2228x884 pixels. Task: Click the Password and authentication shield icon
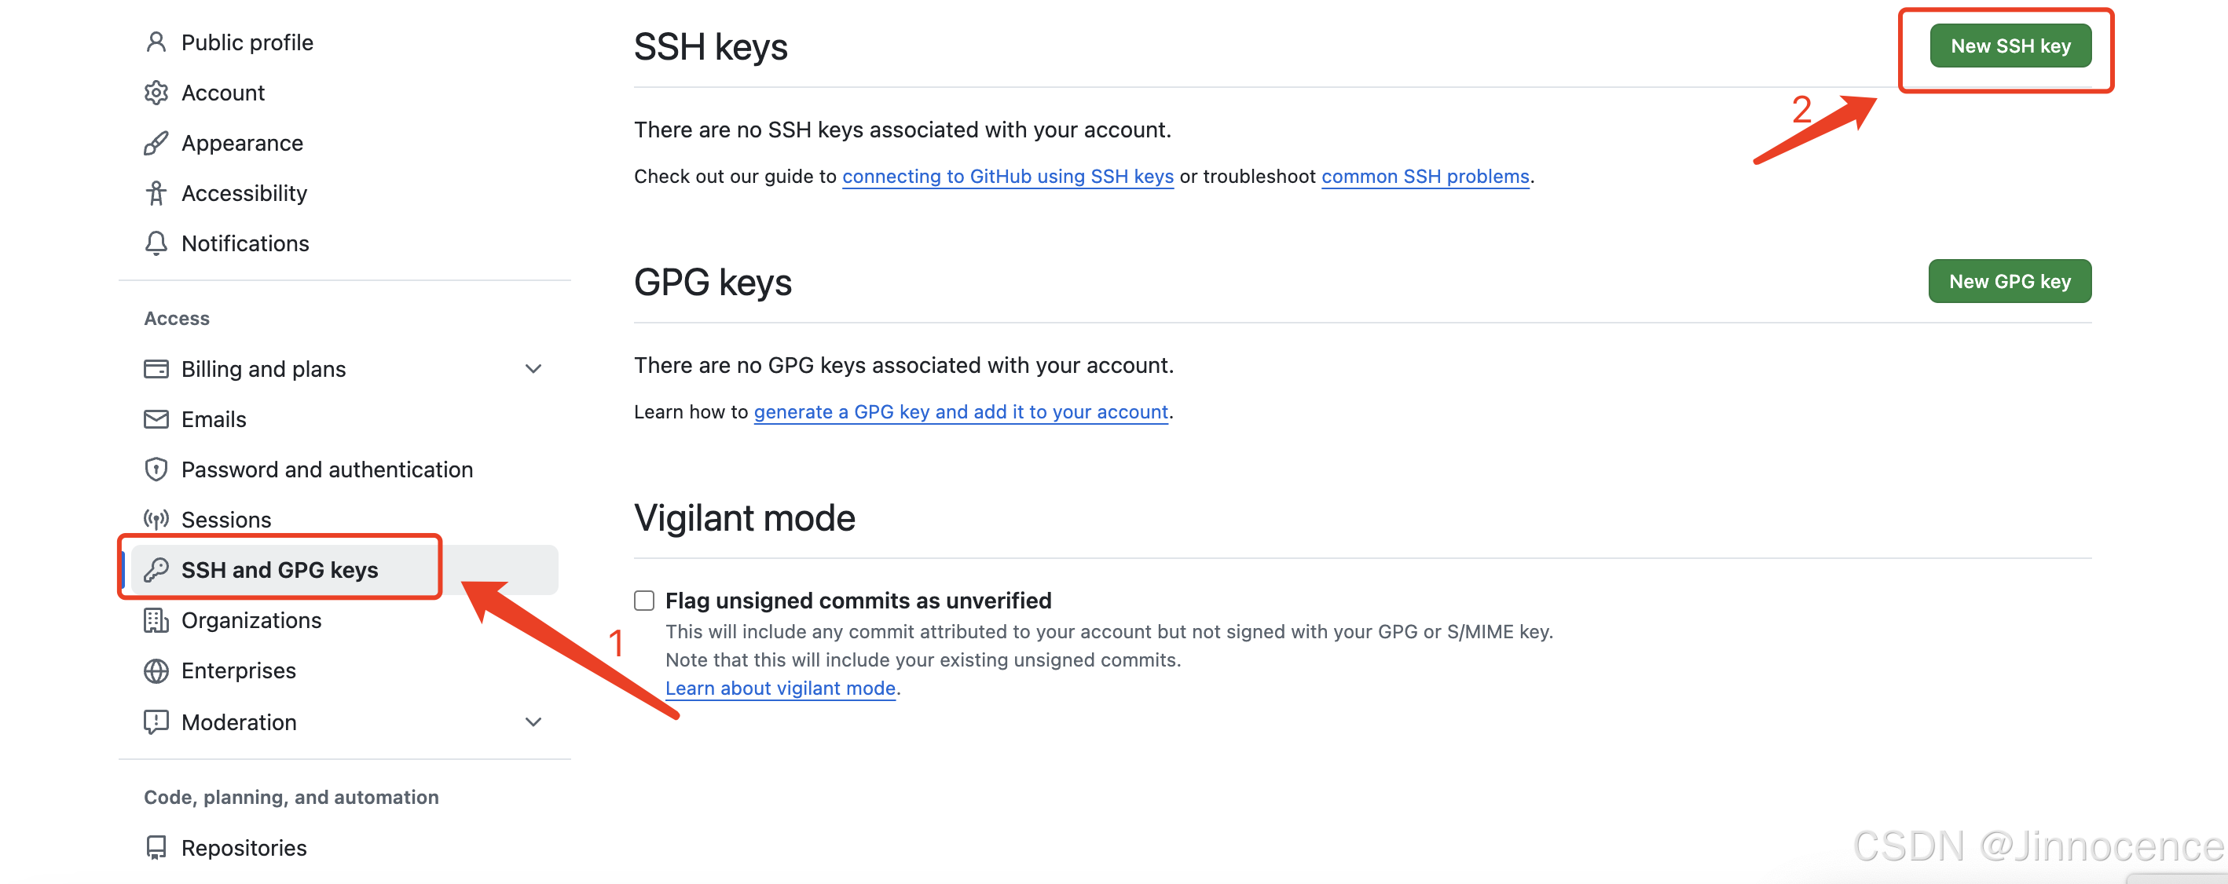click(x=156, y=469)
